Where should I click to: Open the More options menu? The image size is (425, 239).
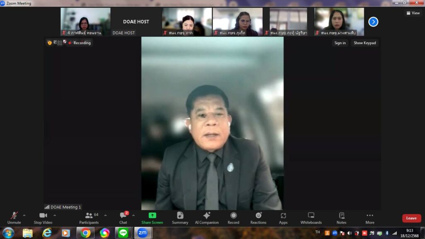click(369, 218)
